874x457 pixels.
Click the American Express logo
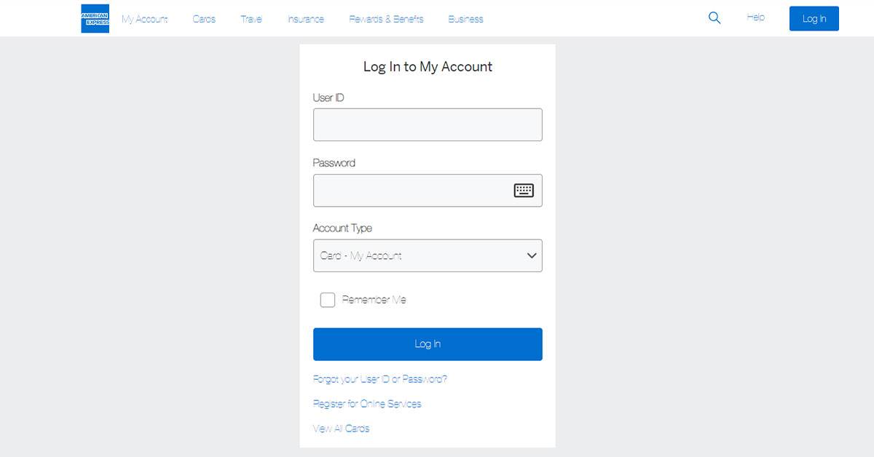point(95,19)
